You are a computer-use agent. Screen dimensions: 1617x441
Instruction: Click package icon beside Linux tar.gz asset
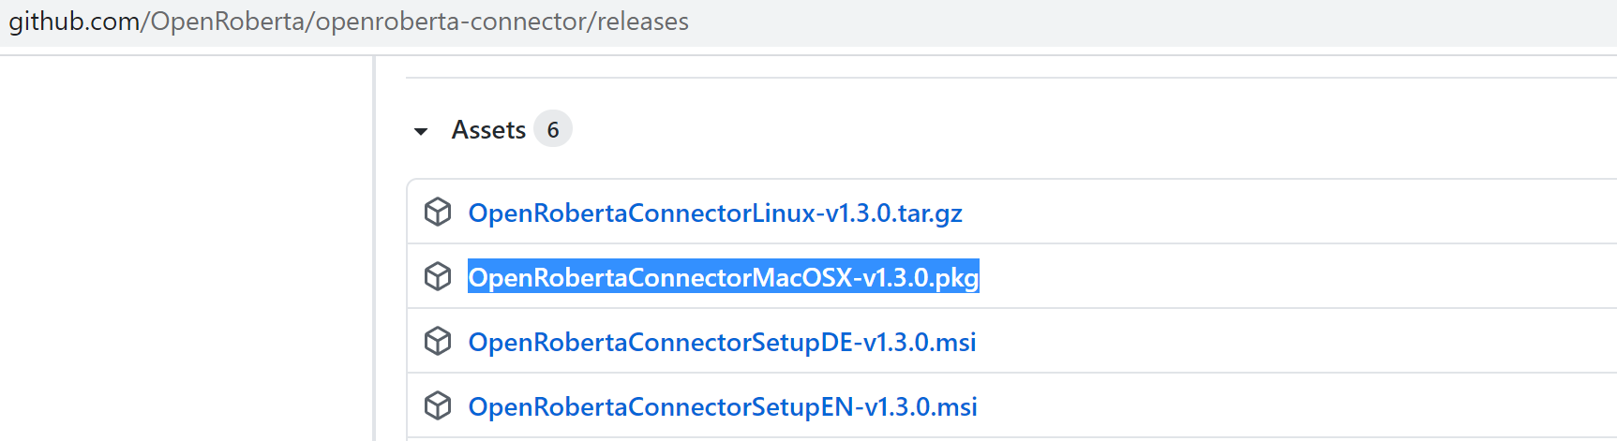[438, 213]
